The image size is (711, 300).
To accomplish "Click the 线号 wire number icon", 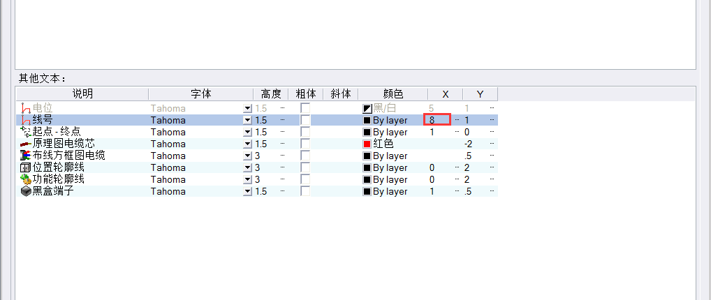I will pos(26,120).
